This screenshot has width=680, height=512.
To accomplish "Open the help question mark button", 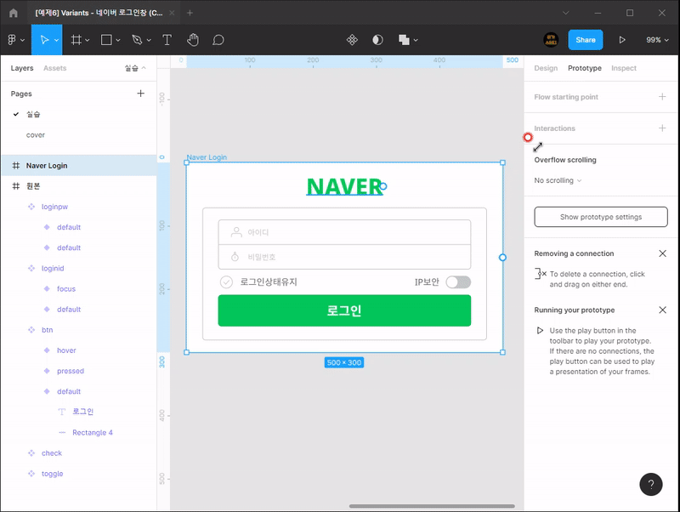I will tap(650, 484).
